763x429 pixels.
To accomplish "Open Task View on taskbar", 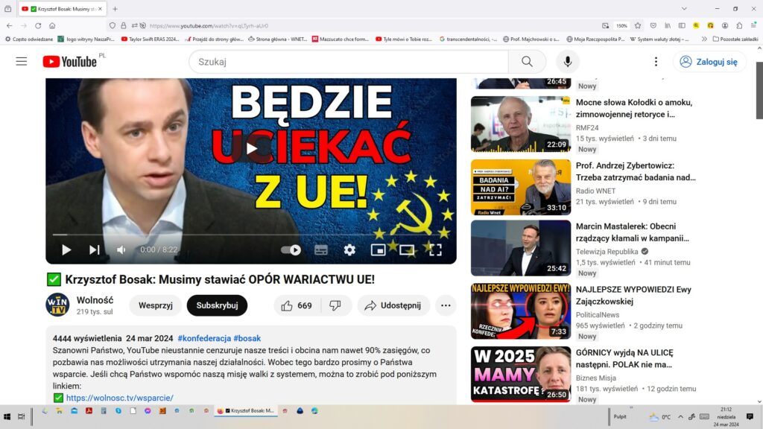I will 22,417.
